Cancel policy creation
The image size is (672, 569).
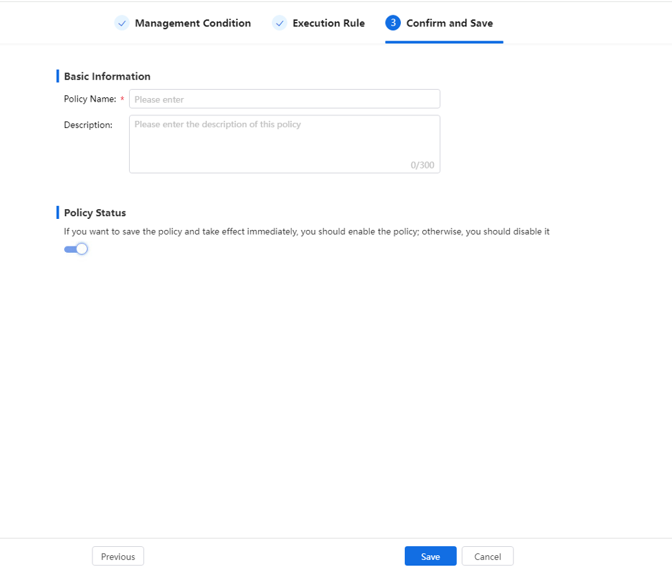click(487, 556)
